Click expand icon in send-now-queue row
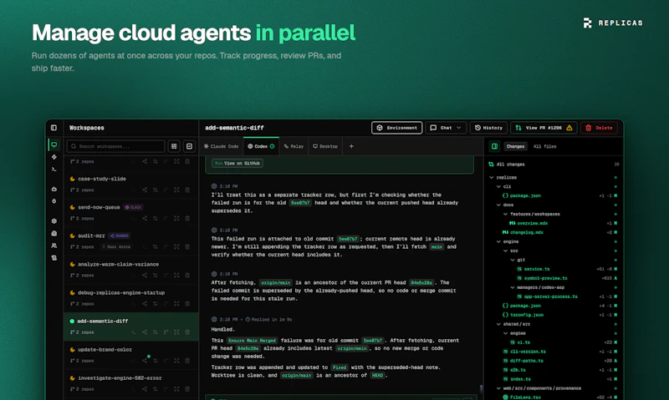Screen dimensions: 669x400 [176, 219]
